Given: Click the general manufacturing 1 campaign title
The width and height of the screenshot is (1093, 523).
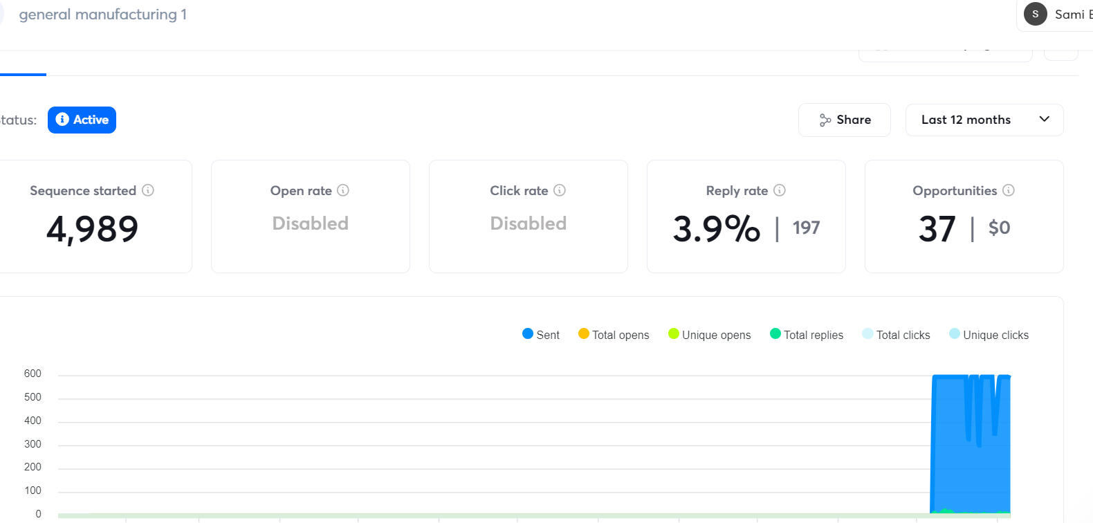Looking at the screenshot, I should (x=102, y=15).
